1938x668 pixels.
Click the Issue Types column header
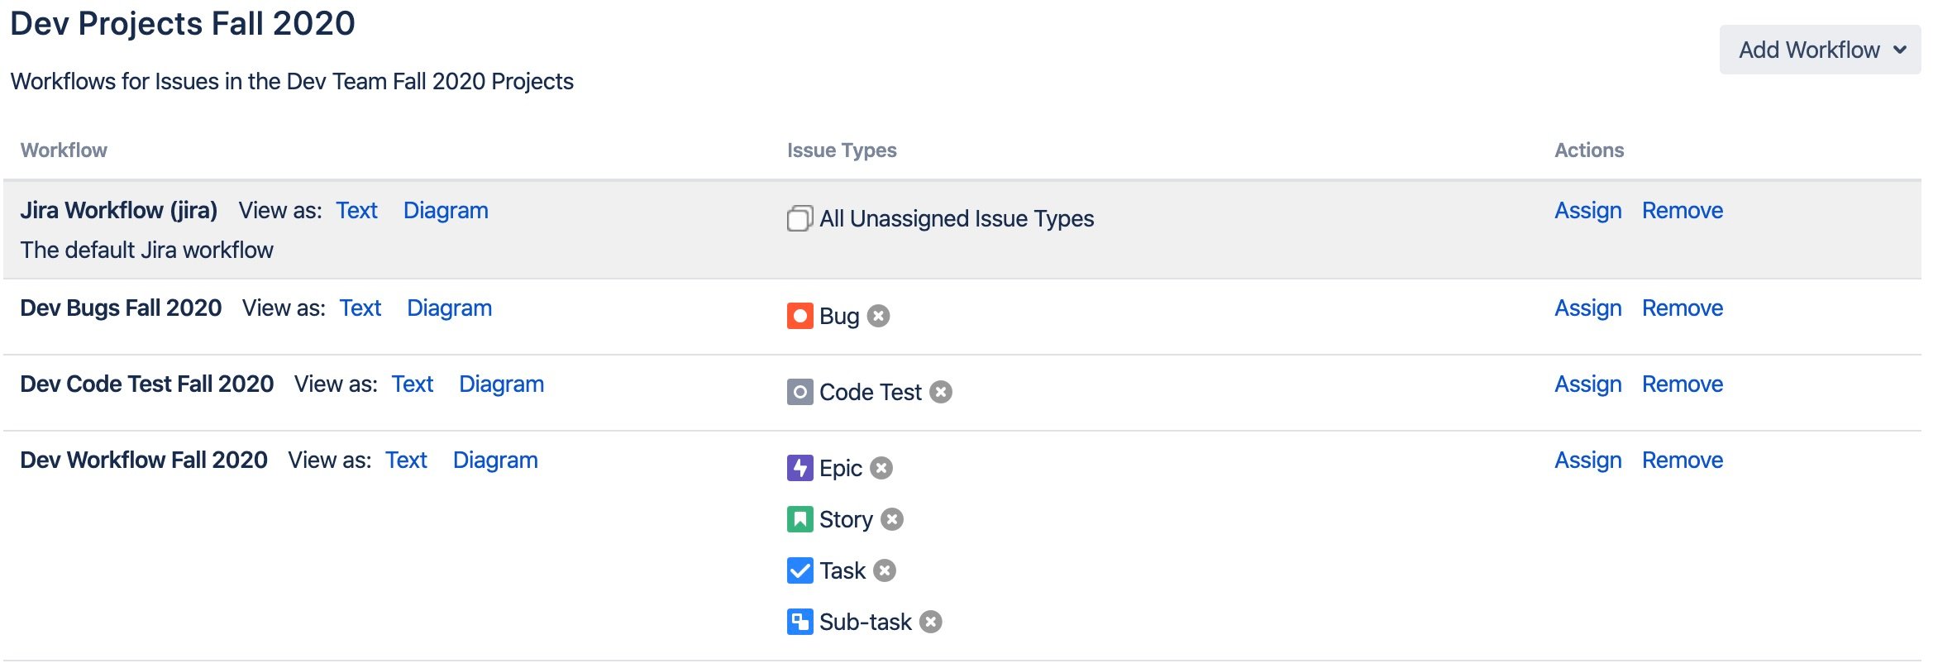coord(842,150)
